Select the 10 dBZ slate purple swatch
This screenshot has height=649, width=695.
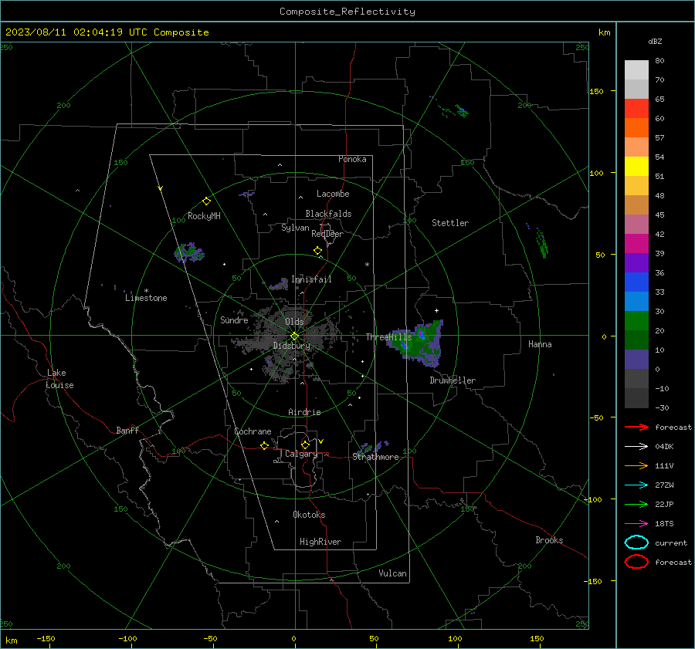coord(636,359)
